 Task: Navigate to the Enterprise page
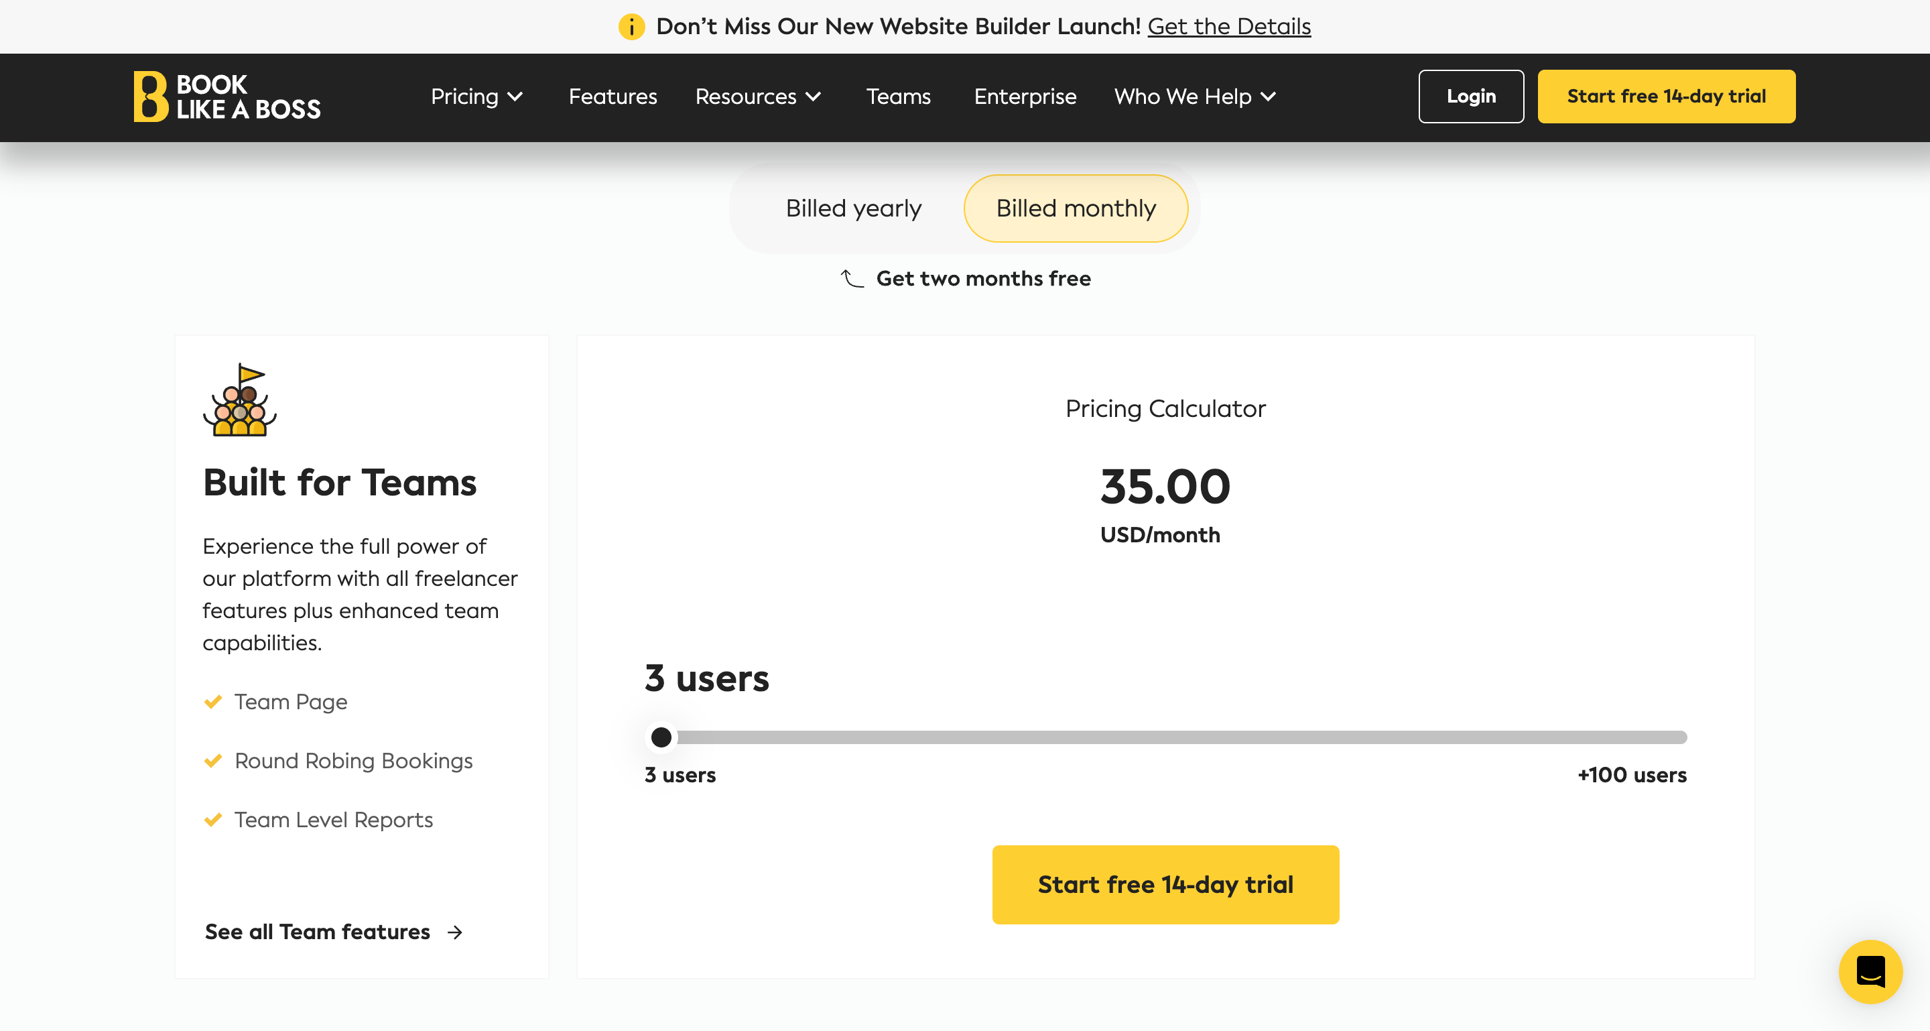tap(1024, 97)
